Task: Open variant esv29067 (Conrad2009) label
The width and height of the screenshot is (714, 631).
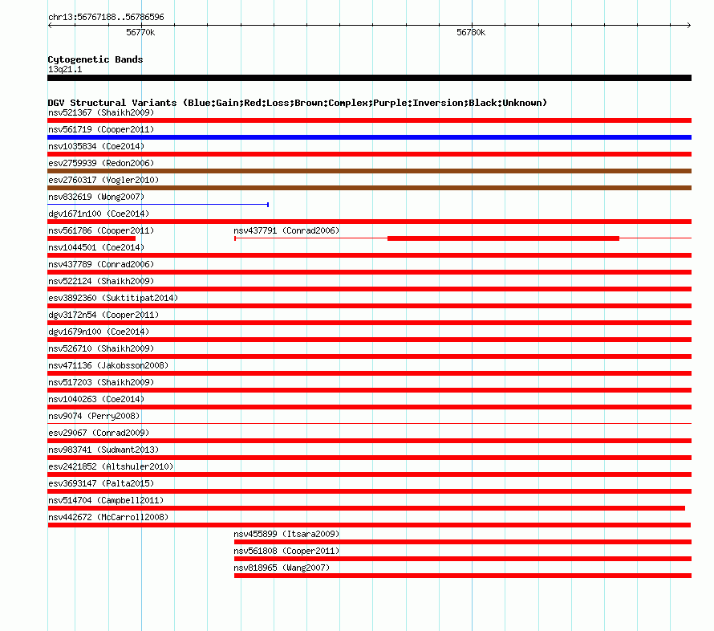Action: (x=99, y=433)
